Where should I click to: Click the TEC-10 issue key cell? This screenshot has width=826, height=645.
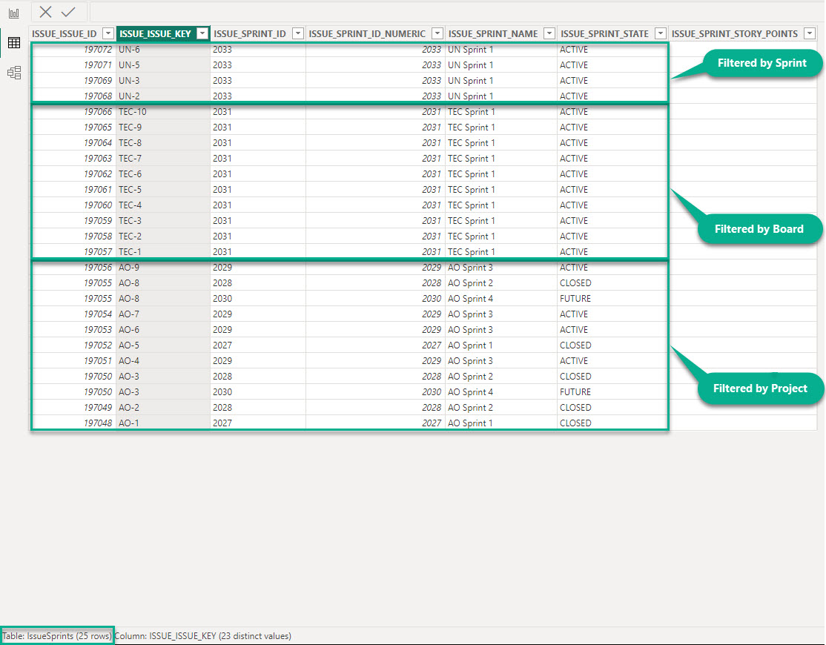(x=133, y=112)
